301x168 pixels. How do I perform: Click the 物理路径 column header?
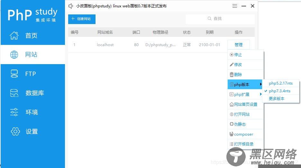pyautogui.click(x=160, y=32)
